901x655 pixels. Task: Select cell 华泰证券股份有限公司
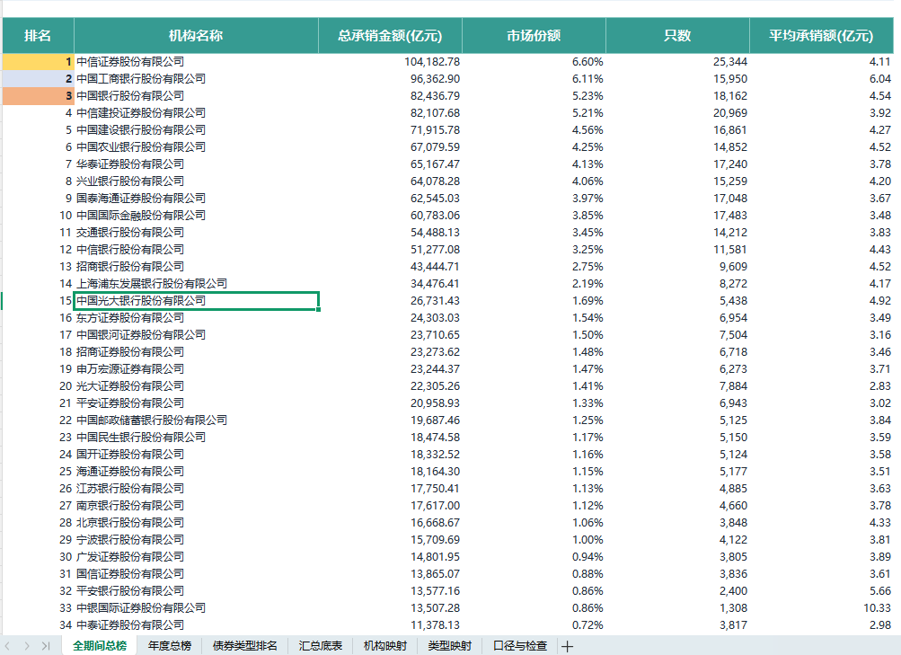pyautogui.click(x=196, y=164)
